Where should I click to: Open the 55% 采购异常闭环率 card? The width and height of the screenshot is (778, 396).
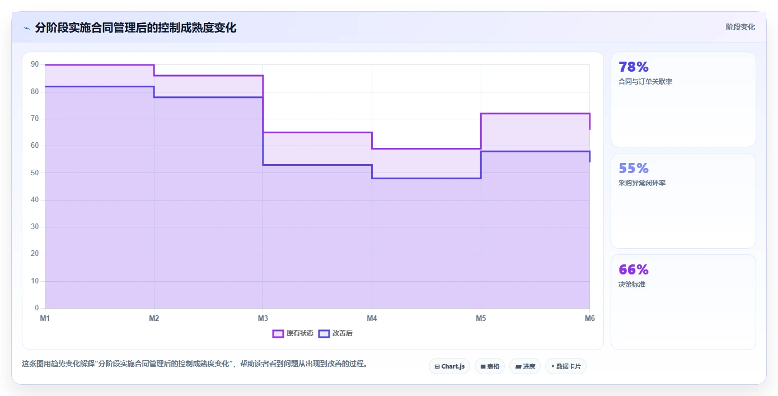(683, 201)
